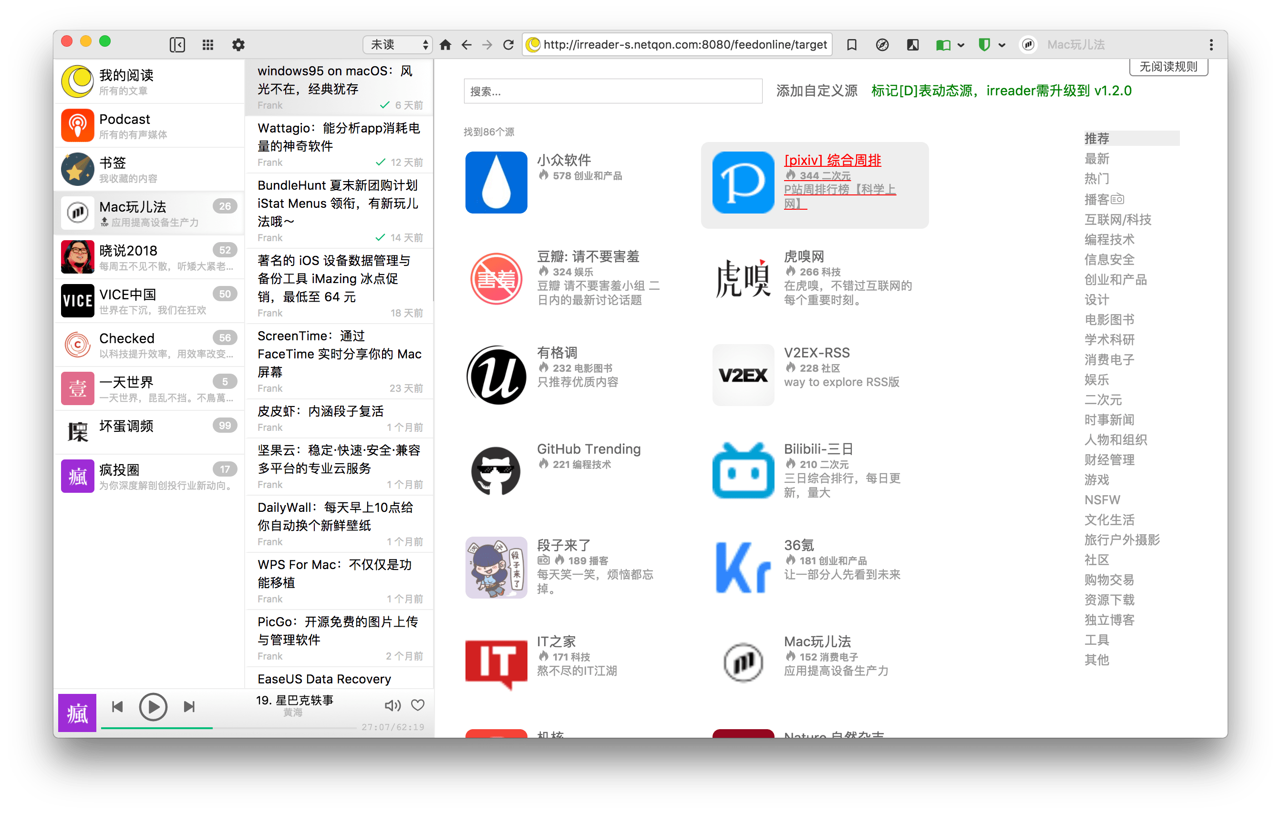Go to the home page icon
Screen dimensions: 1281x814
[x=445, y=45]
